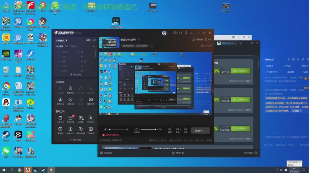Click the headset support icon in title bar

[x=180, y=33]
